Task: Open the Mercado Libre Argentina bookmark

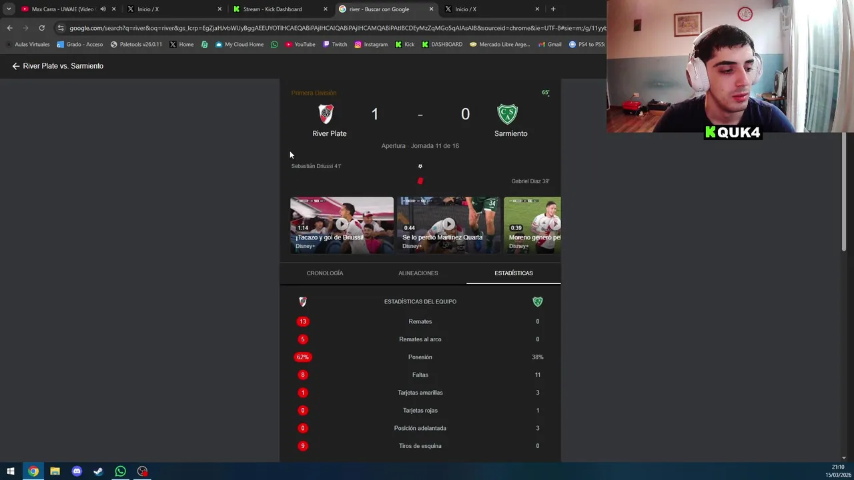Action: 500,45
